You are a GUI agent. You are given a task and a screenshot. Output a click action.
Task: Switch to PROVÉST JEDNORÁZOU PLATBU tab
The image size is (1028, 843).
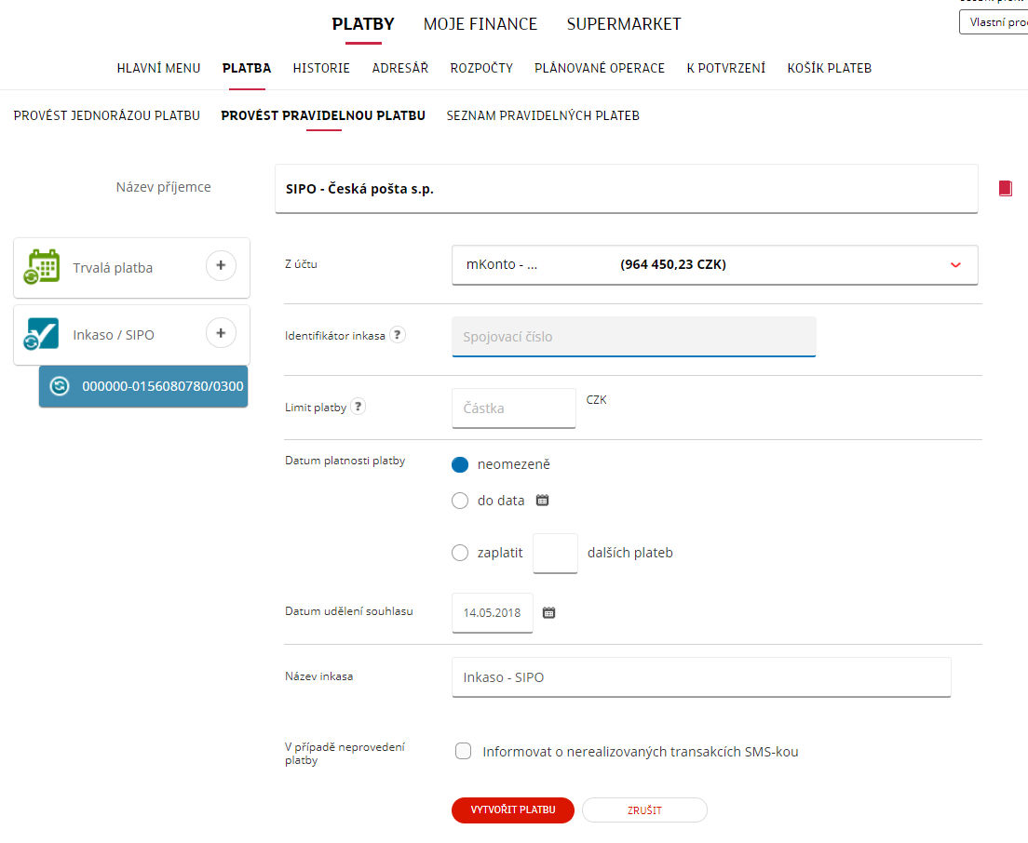[107, 116]
